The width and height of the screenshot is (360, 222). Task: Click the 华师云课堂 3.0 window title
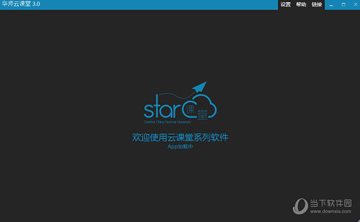(x=21, y=4)
